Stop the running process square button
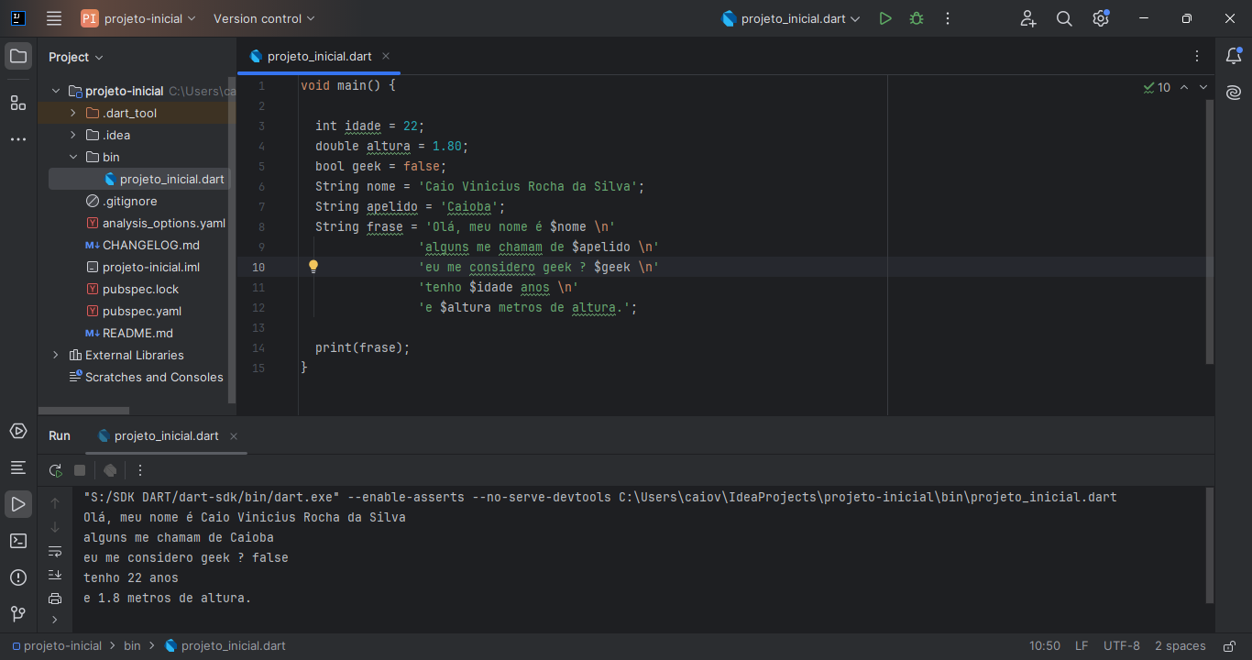 [80, 470]
